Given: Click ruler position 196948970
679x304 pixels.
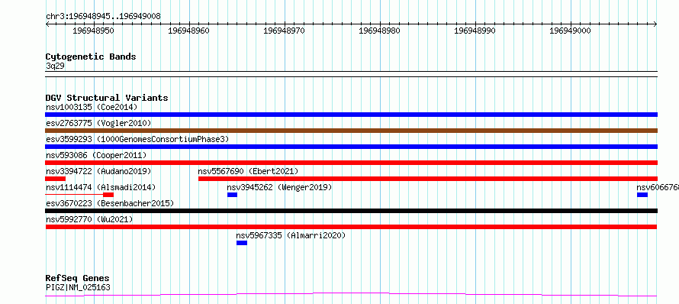Looking at the screenshot, I should (x=284, y=31).
